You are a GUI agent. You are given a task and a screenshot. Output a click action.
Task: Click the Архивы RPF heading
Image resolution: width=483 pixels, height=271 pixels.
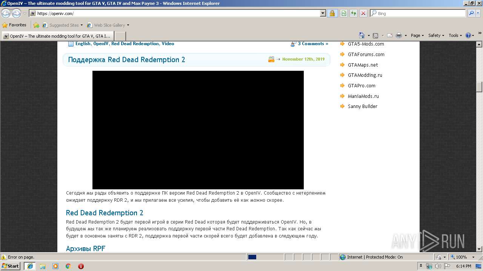click(86, 248)
